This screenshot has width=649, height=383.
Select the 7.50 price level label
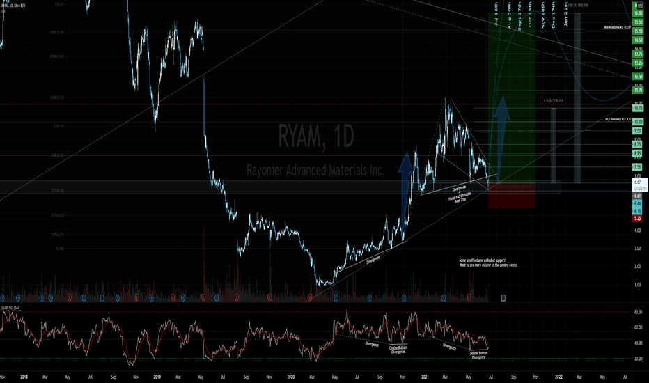coord(637,167)
